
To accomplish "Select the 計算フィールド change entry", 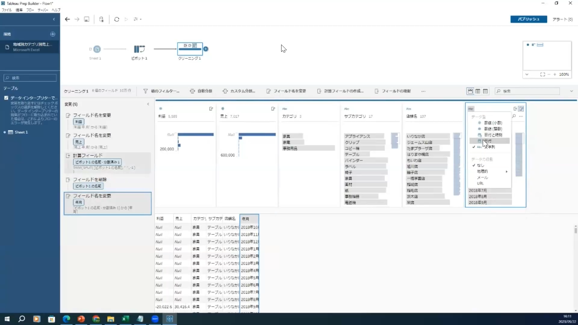I will (108, 163).
